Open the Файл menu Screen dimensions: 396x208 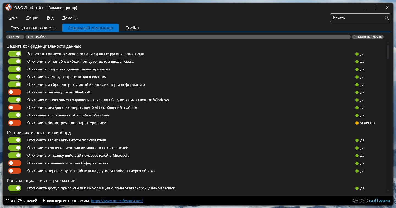click(x=13, y=18)
